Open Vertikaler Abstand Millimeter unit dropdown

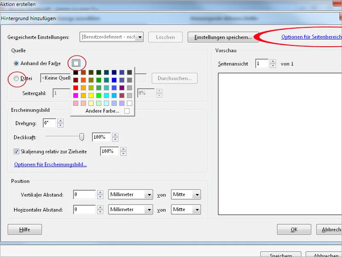(130, 194)
